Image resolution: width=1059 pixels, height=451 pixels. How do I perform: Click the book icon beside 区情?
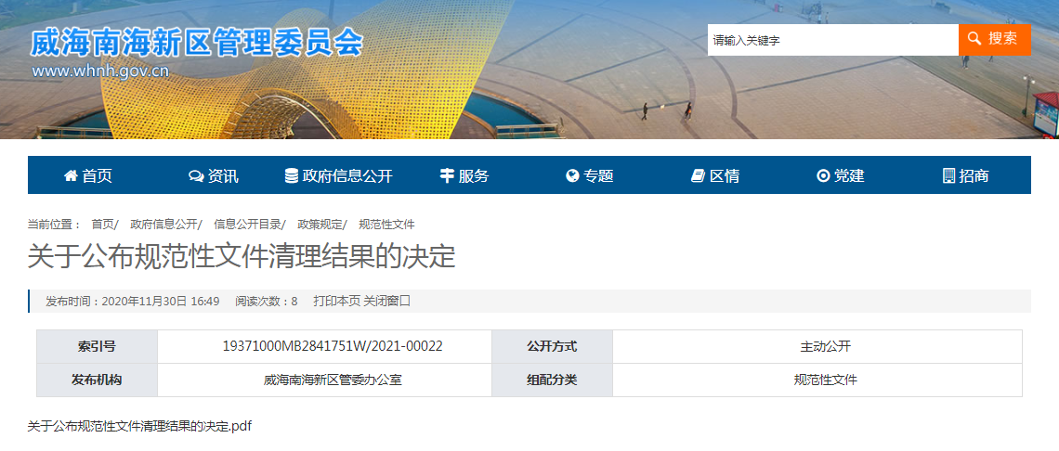pos(699,176)
